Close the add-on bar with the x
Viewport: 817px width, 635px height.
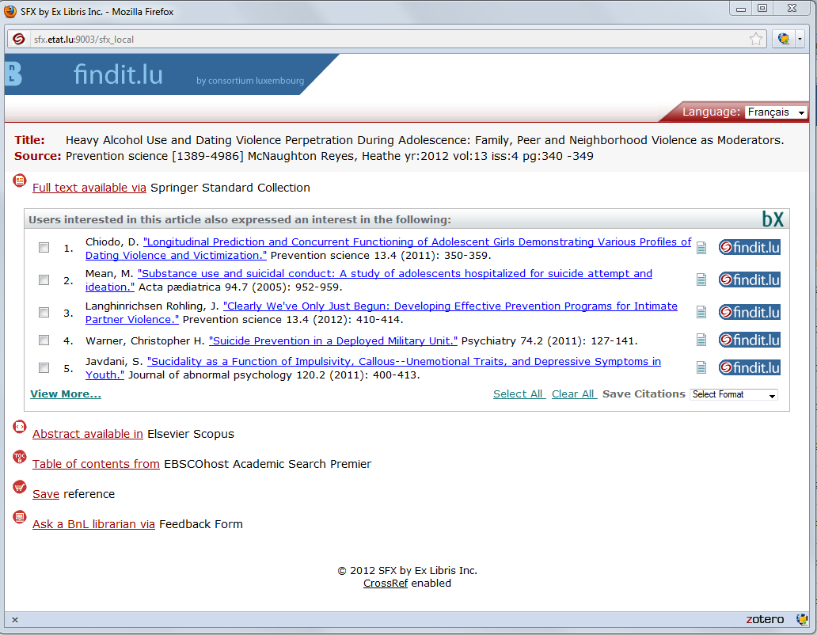click(x=15, y=620)
